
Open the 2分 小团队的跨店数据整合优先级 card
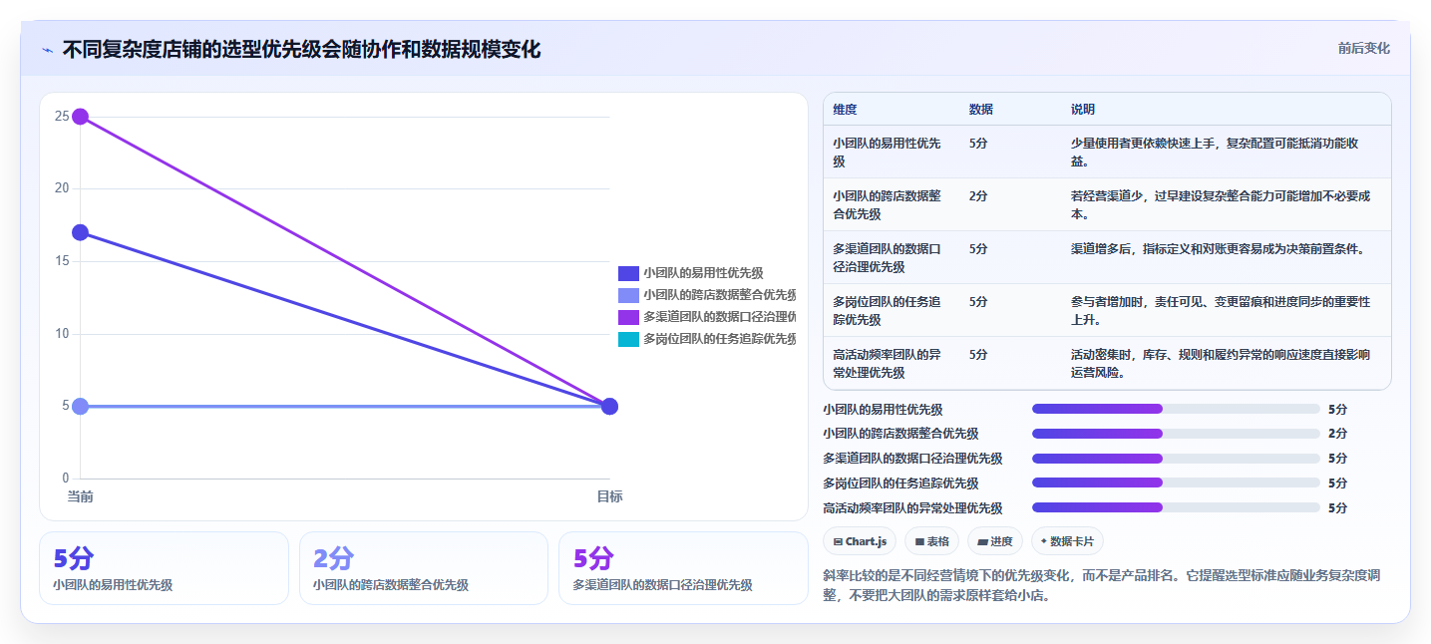click(x=424, y=568)
